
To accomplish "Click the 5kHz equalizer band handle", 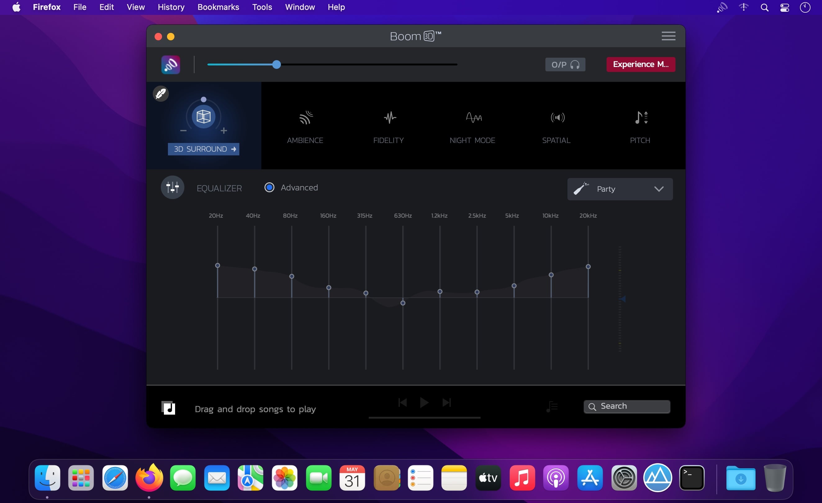I will point(514,286).
